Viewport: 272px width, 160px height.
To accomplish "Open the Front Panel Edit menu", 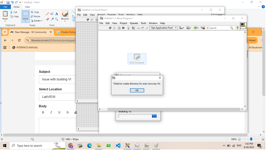I will pyautogui.click(x=85, y=15).
